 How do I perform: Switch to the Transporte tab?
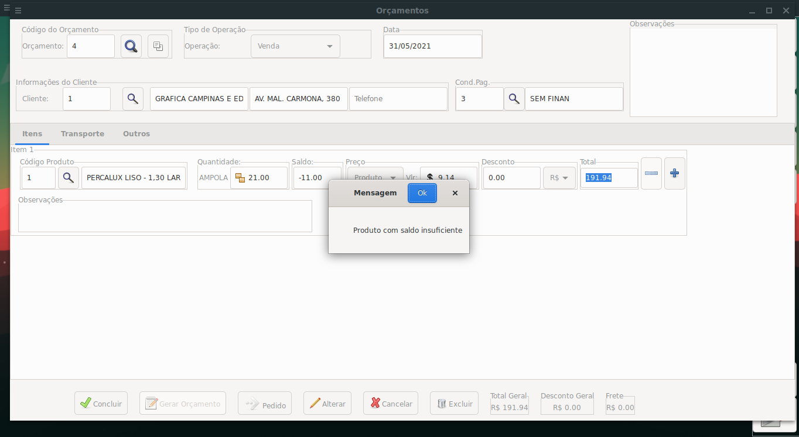pos(83,134)
